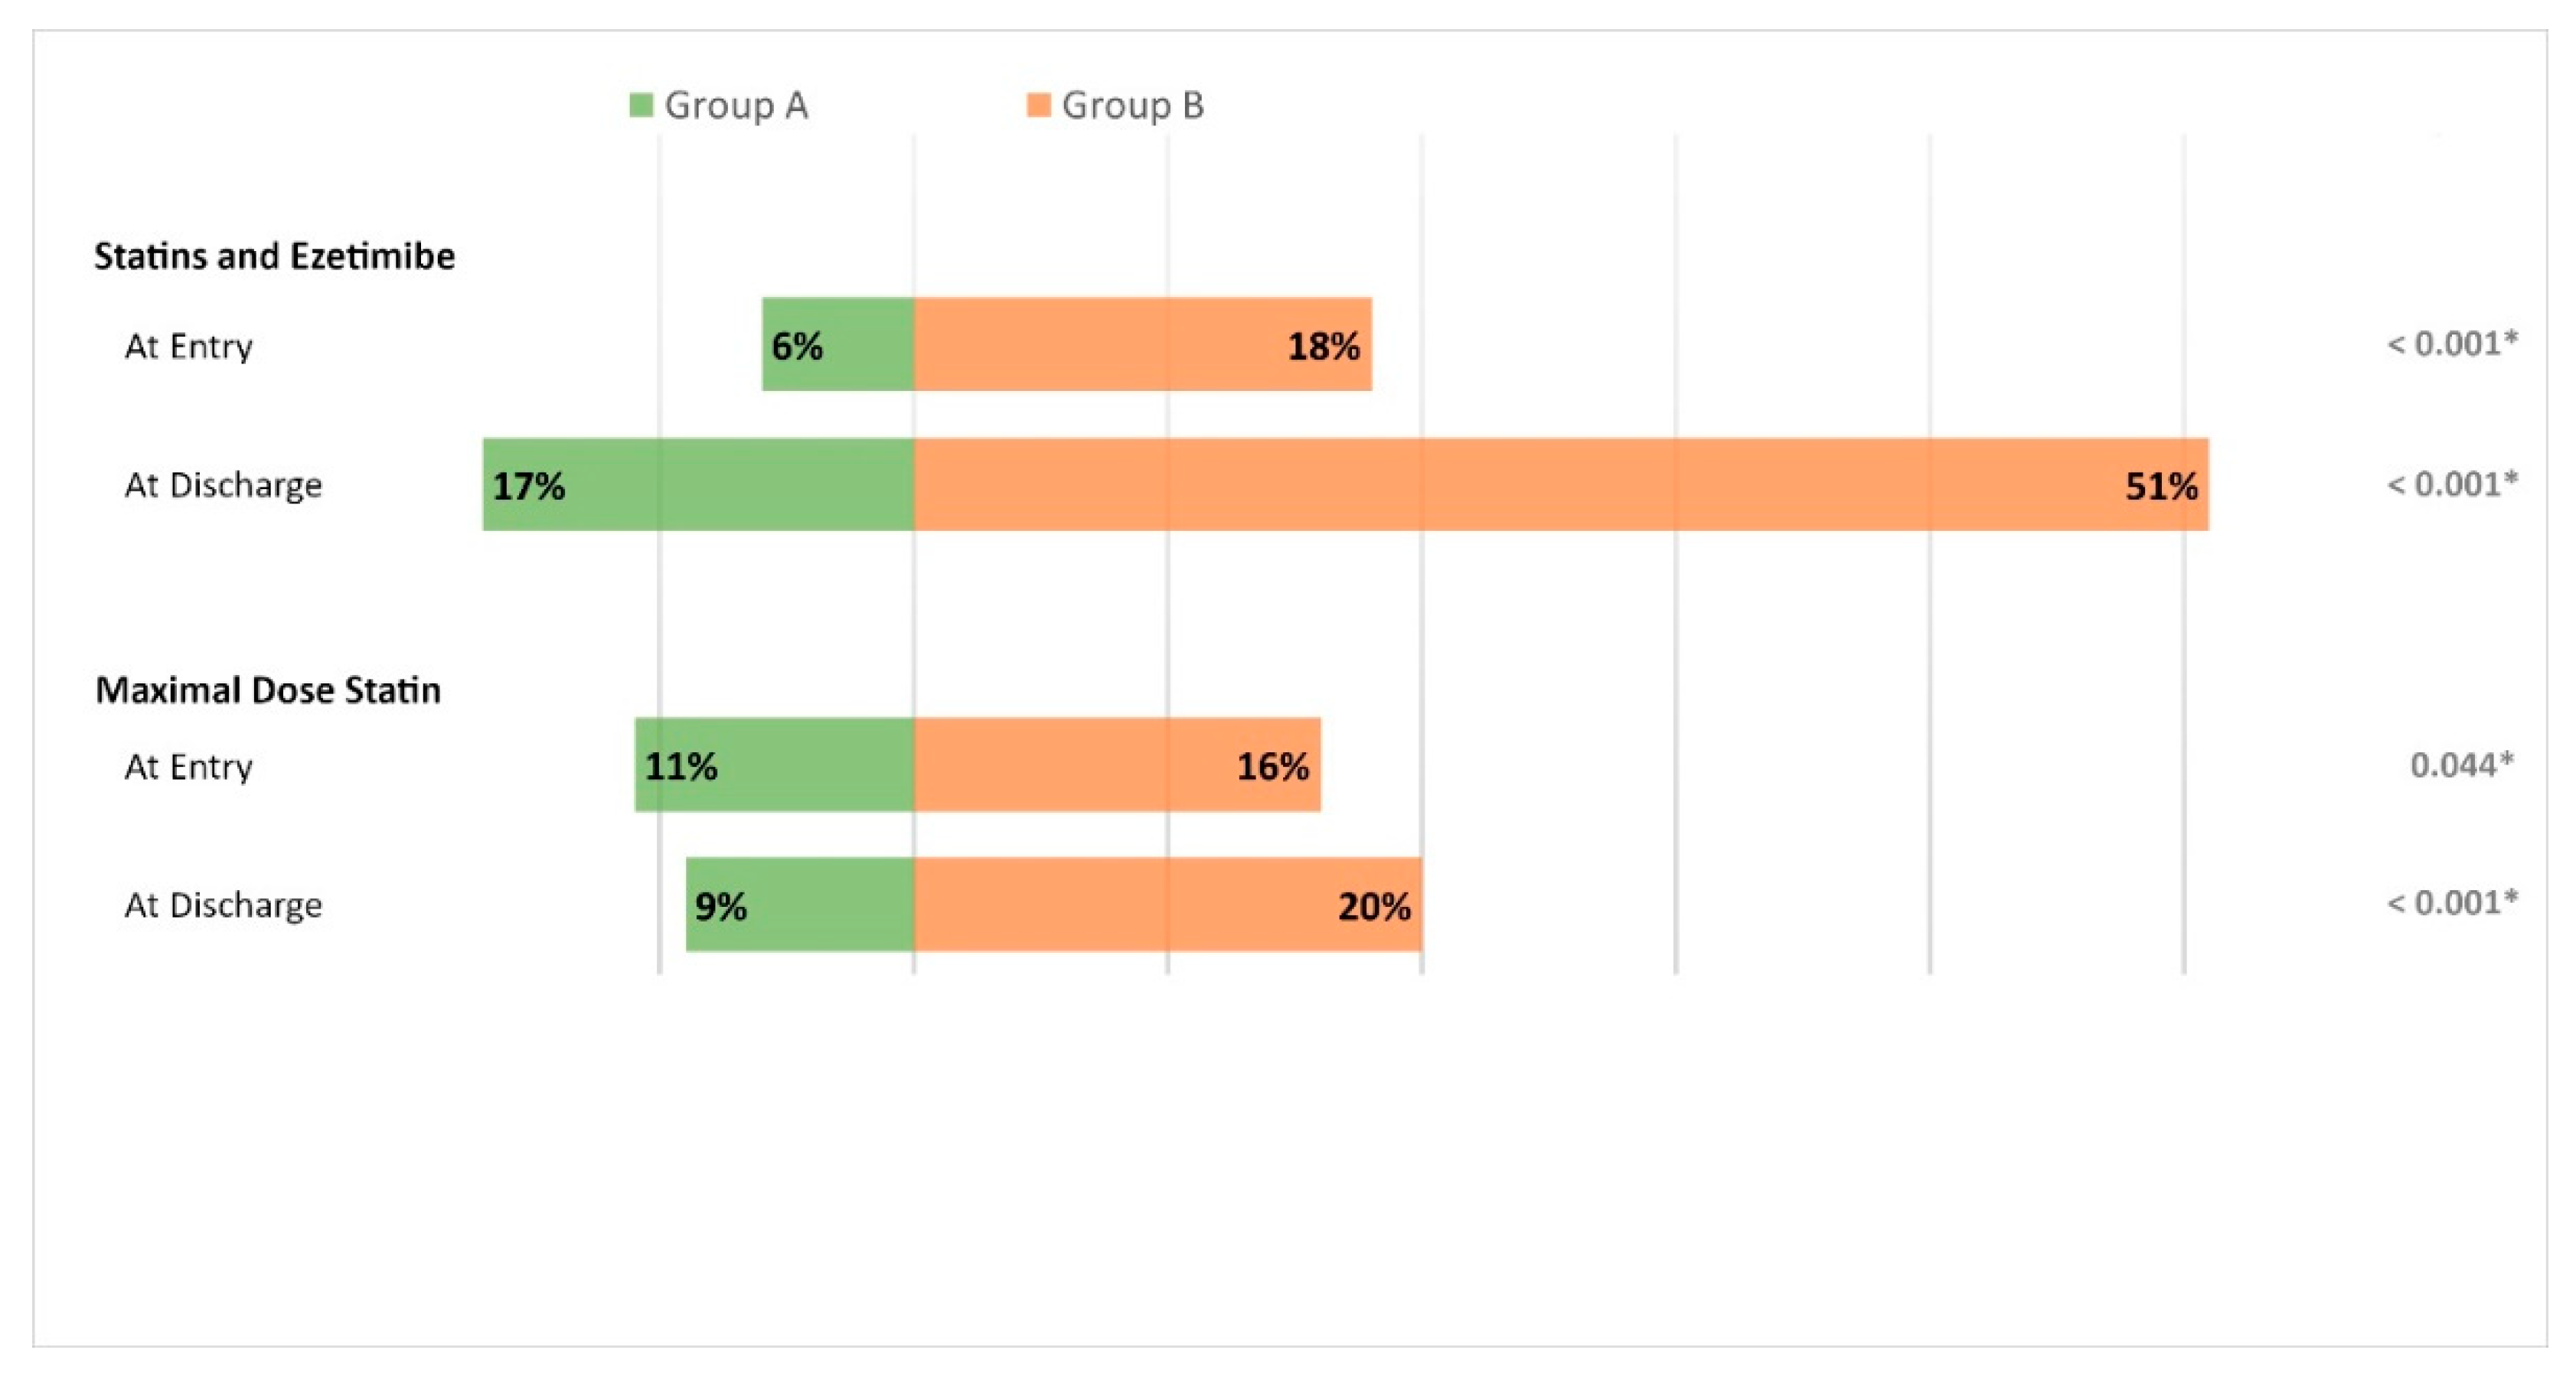This screenshot has width=2576, height=1376.
Task: Select the green 9% bar
Action: 799,904
